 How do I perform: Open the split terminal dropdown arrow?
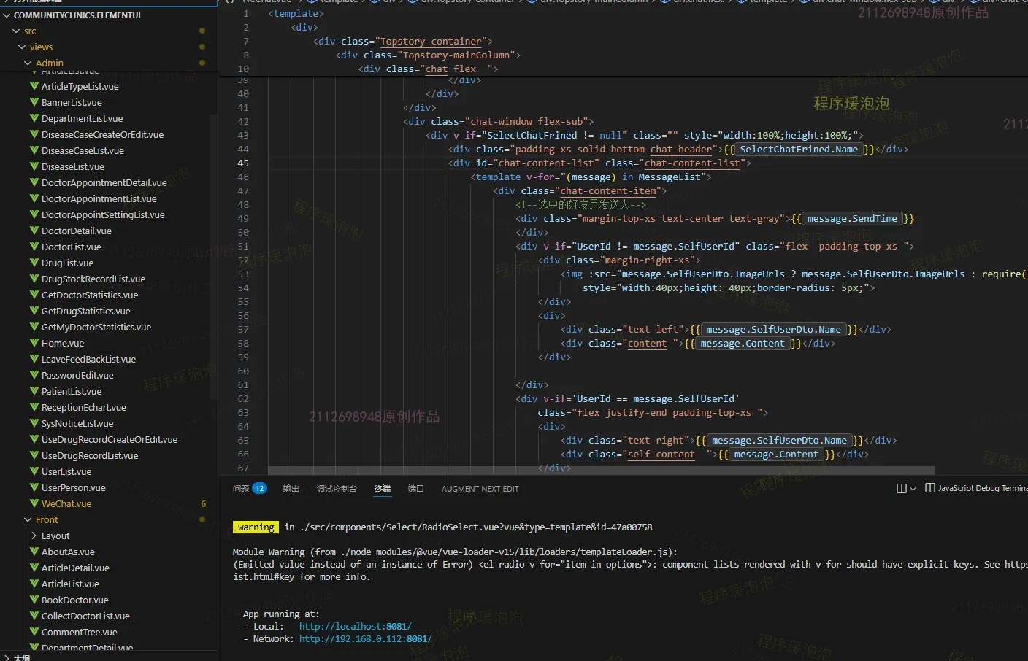coord(913,489)
